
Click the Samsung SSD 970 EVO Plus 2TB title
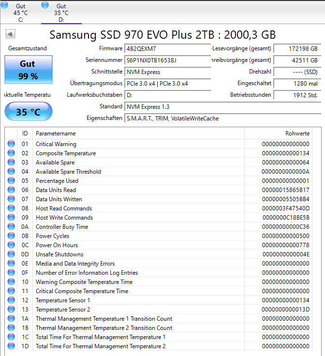pyautogui.click(x=162, y=35)
